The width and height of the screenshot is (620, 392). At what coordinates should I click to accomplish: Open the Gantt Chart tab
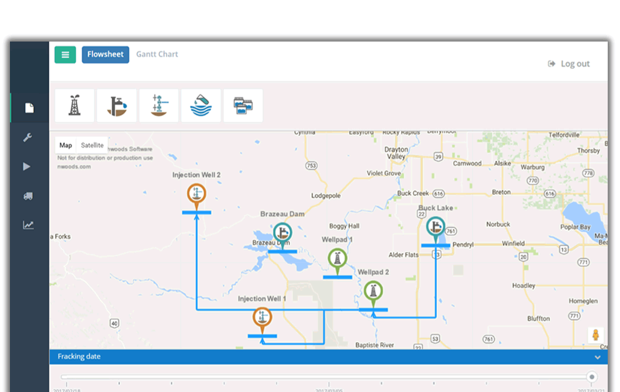[x=157, y=54]
